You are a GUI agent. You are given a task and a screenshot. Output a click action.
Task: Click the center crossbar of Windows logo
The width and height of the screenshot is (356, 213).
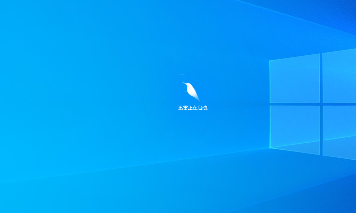click(320, 104)
